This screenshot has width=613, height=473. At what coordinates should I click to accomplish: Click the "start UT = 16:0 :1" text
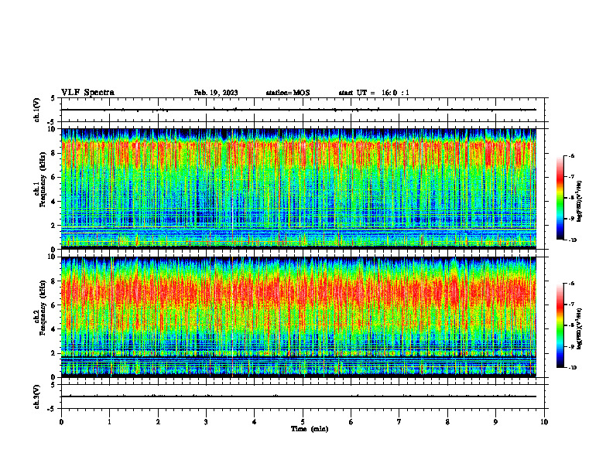374,93
